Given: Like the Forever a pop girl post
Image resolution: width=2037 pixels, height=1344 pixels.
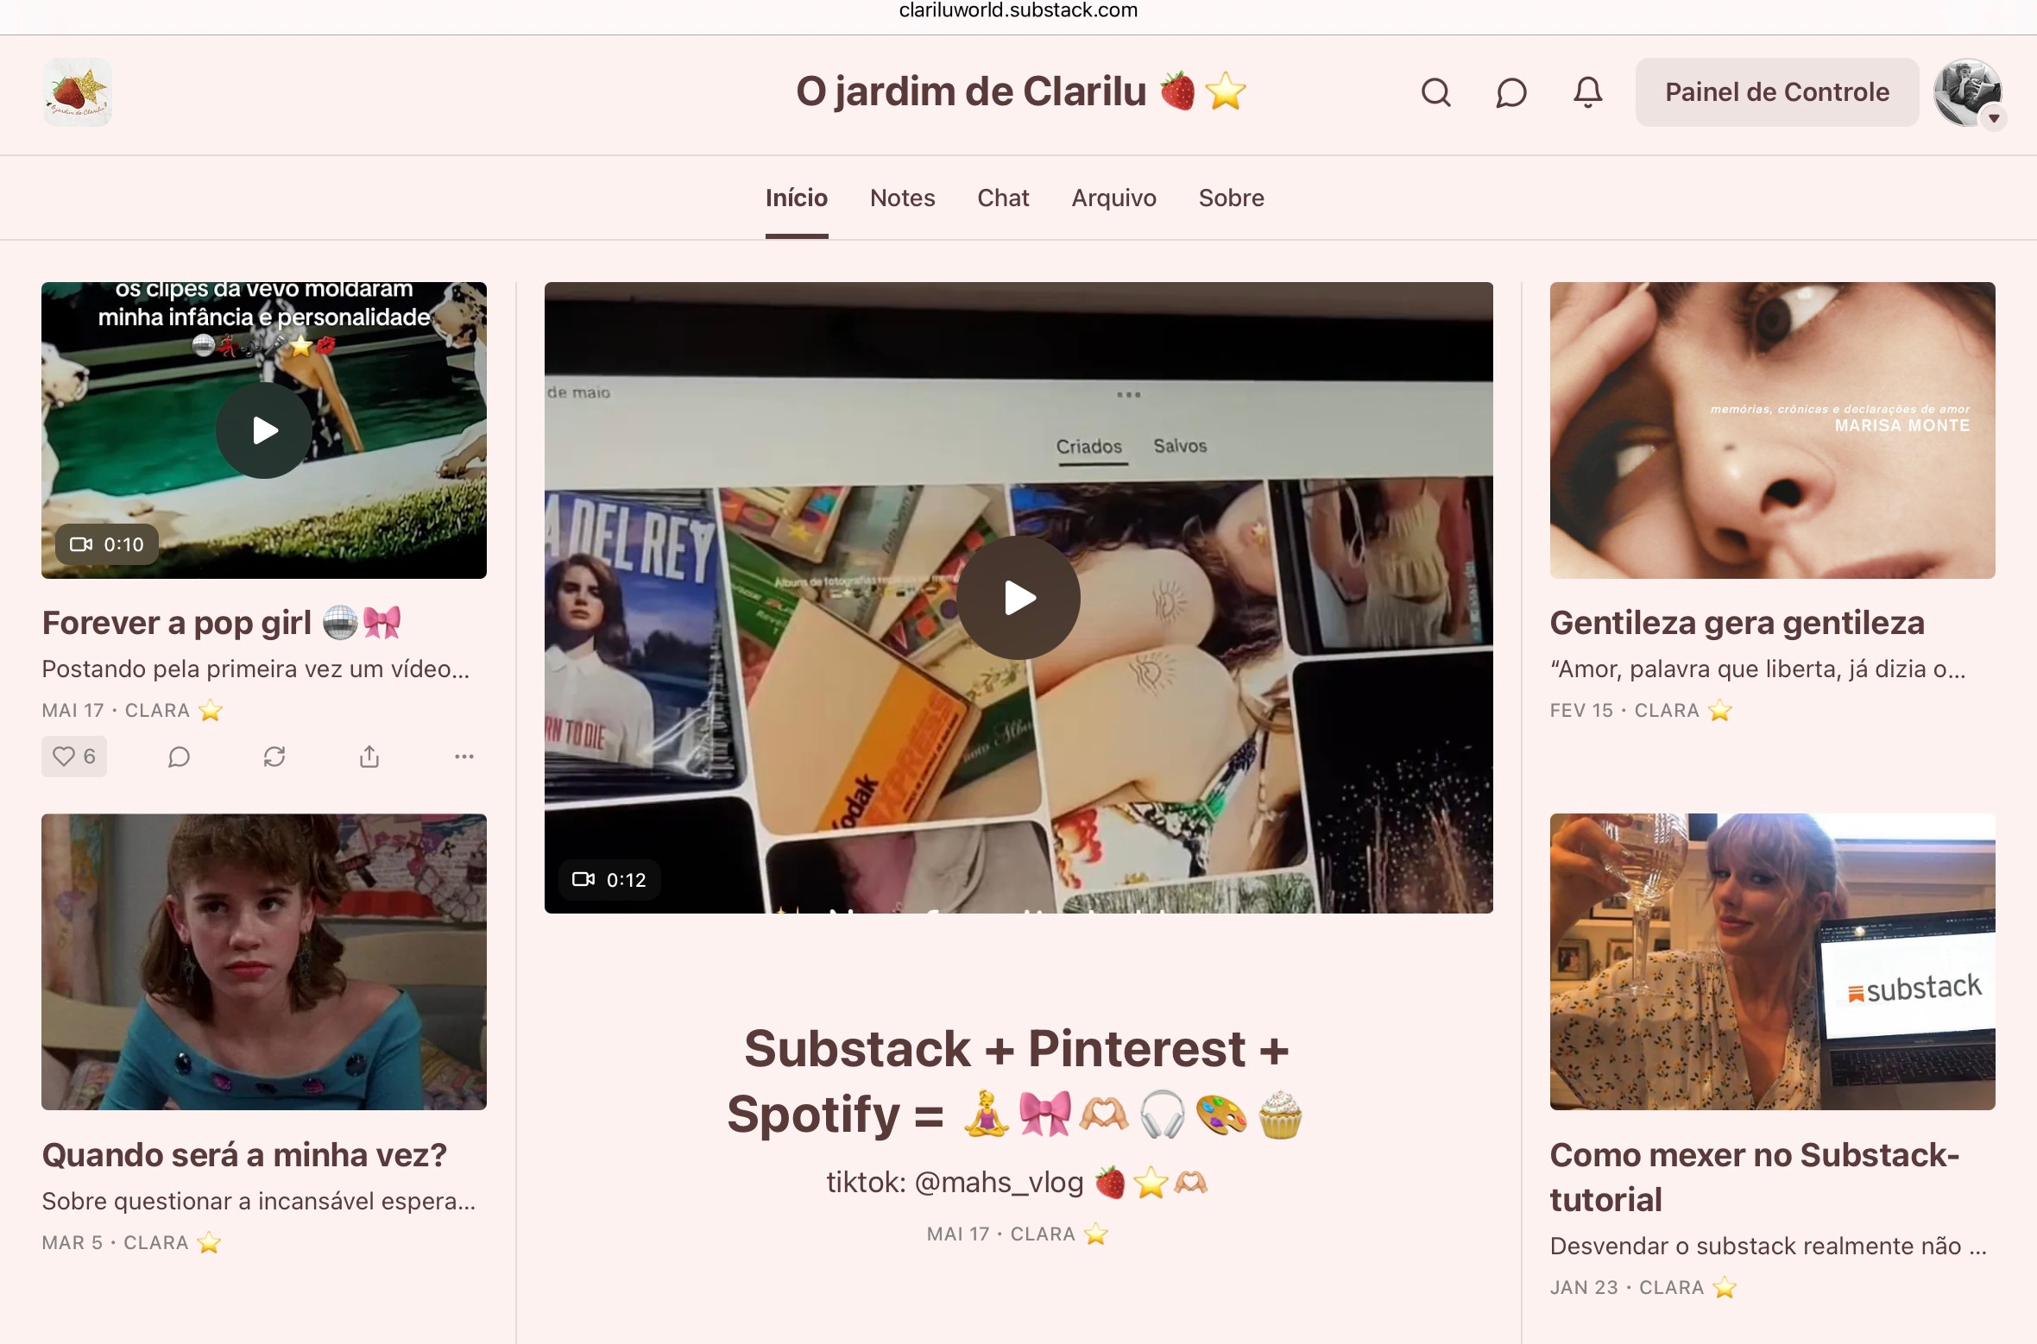Looking at the screenshot, I should pos(74,757).
